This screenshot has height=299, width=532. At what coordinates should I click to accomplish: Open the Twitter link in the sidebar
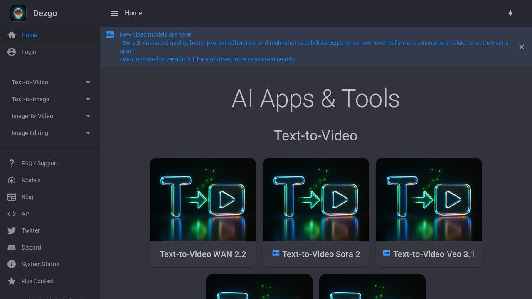point(31,230)
